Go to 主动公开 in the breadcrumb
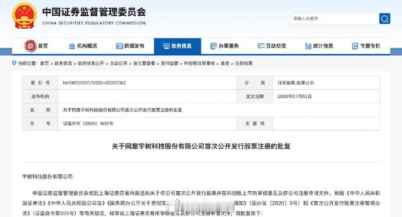Screen dimensions: 402x217 [118, 63]
